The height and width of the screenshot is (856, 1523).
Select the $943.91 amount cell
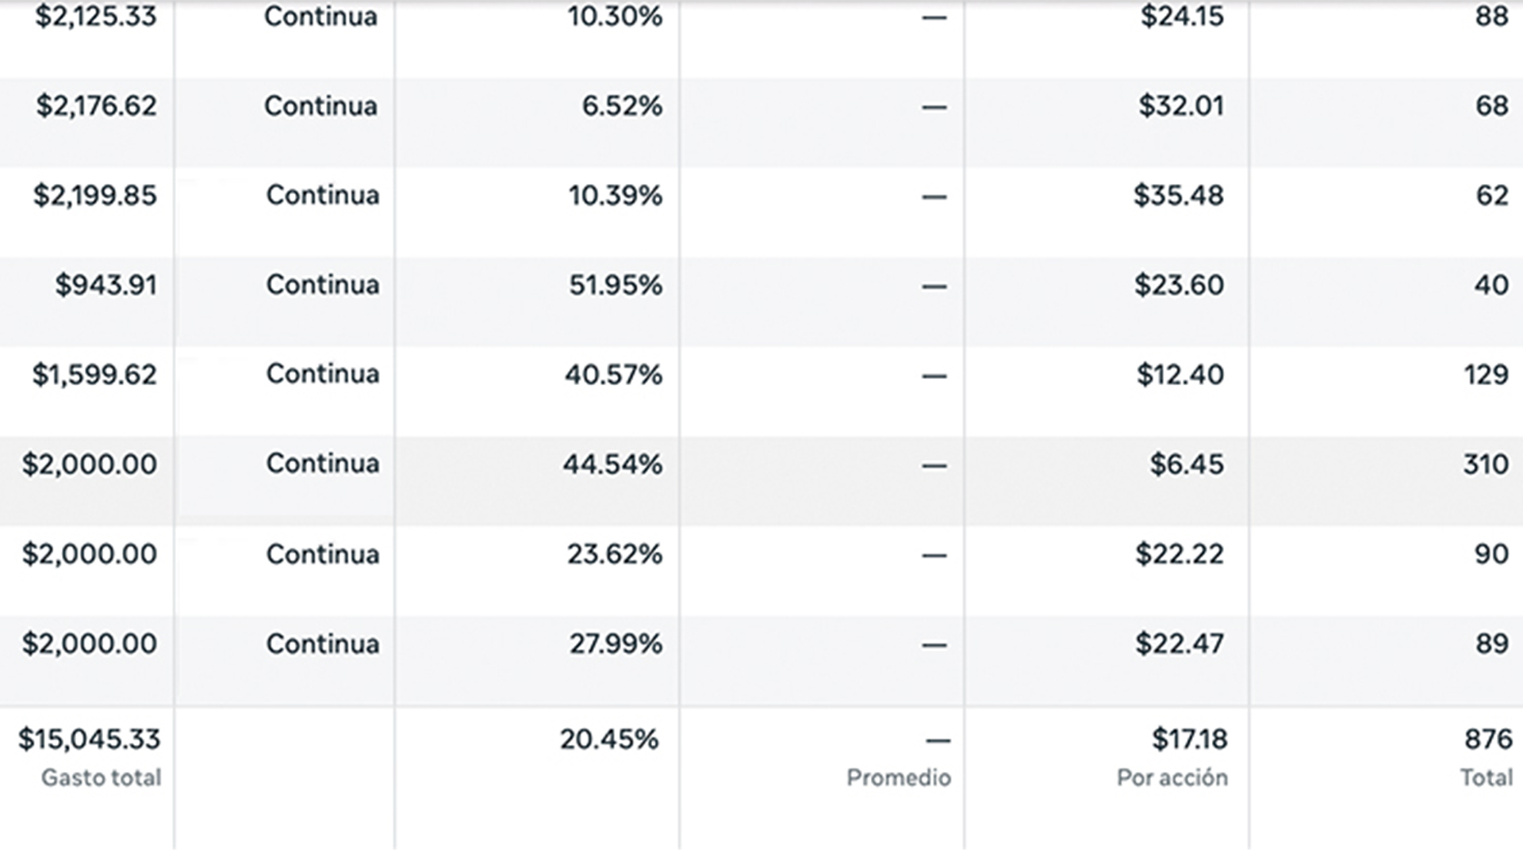(x=105, y=285)
